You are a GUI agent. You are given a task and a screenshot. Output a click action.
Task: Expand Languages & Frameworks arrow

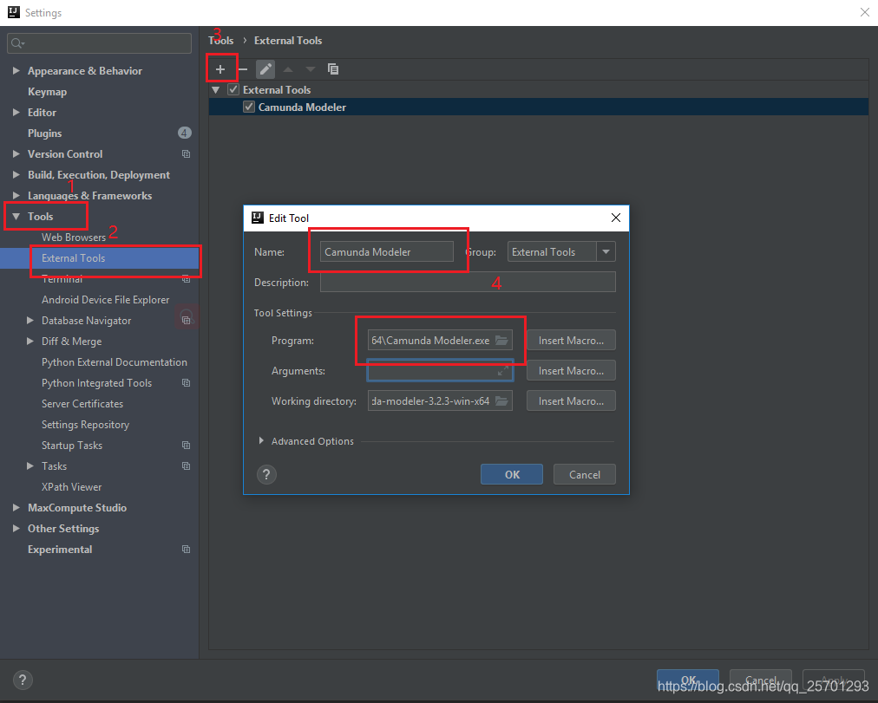16,195
